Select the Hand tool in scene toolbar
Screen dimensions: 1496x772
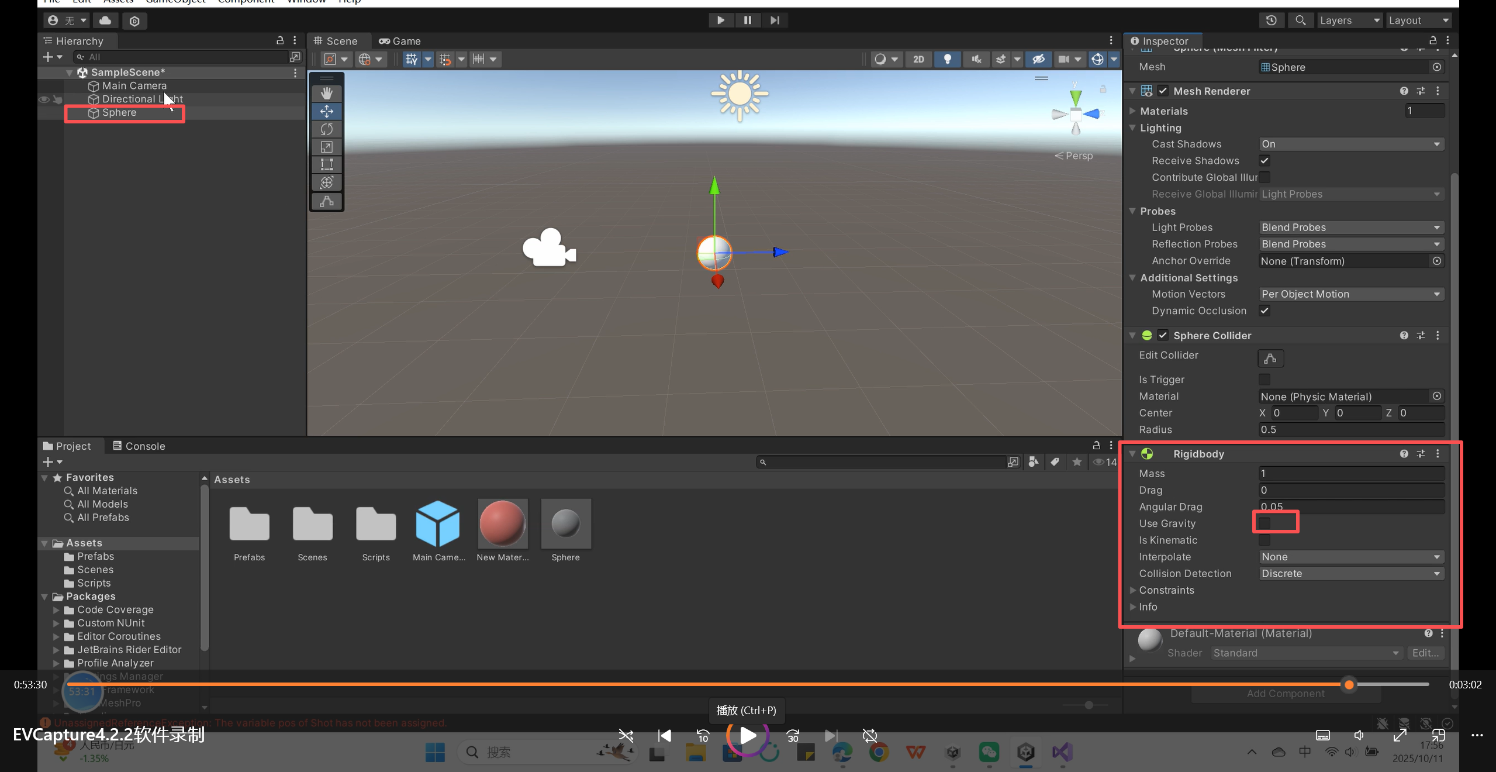[326, 93]
